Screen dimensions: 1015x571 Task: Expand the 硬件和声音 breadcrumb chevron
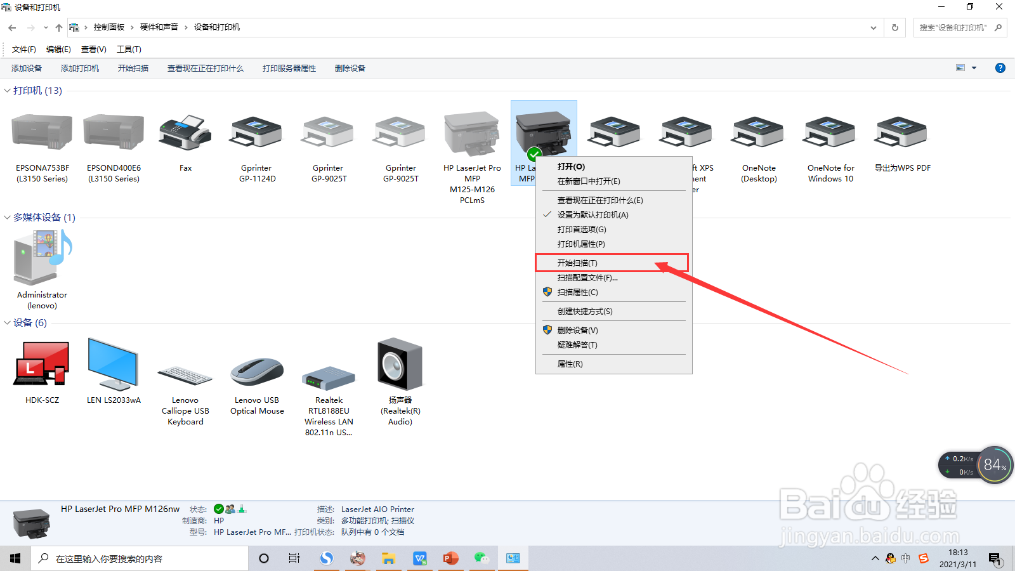point(186,27)
